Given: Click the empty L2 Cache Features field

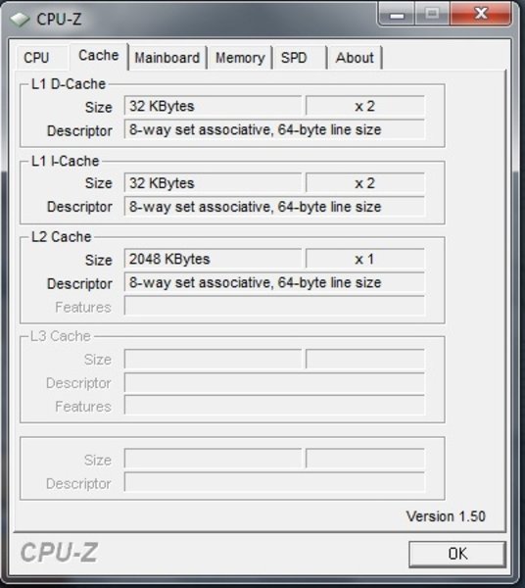Looking at the screenshot, I should [x=274, y=306].
